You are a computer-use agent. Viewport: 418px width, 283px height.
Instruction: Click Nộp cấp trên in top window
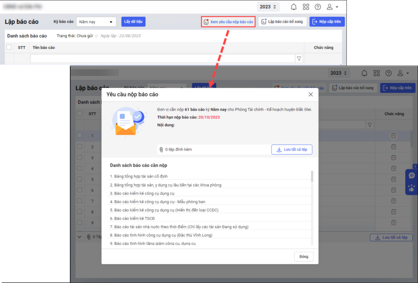point(327,21)
